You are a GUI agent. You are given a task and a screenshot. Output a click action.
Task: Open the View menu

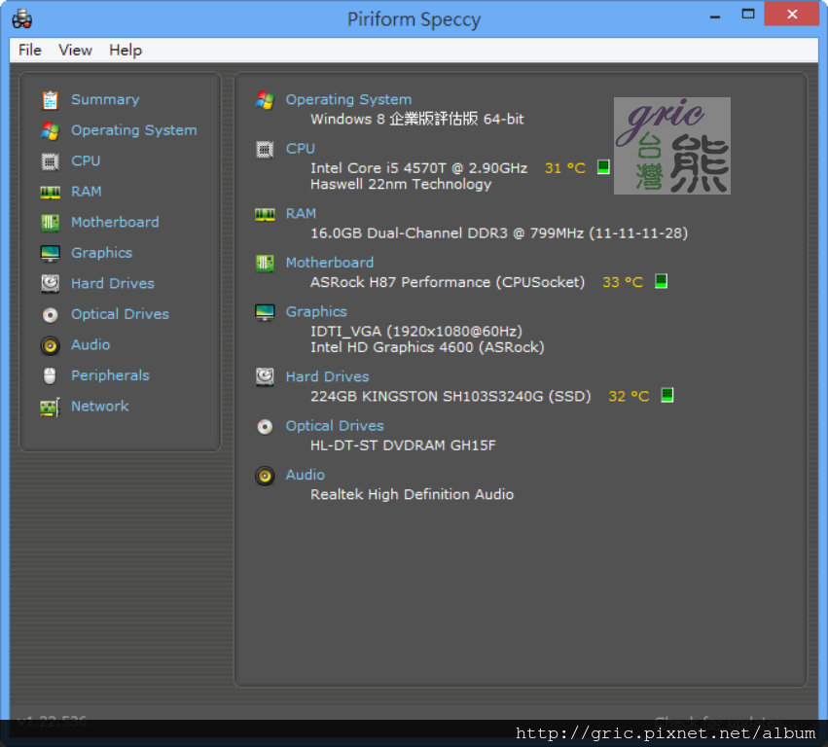point(75,51)
